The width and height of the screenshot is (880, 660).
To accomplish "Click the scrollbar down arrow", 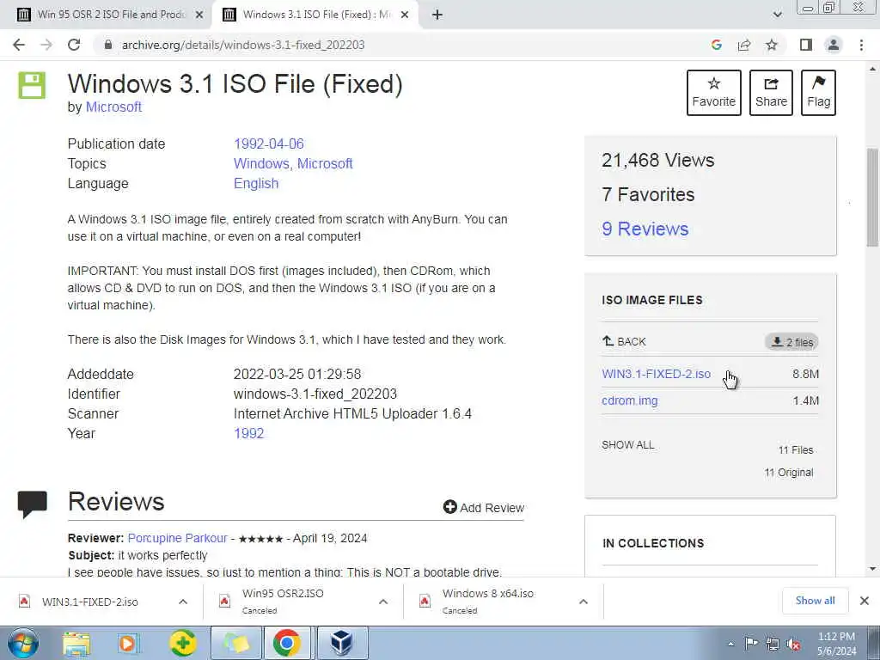I will point(872,569).
